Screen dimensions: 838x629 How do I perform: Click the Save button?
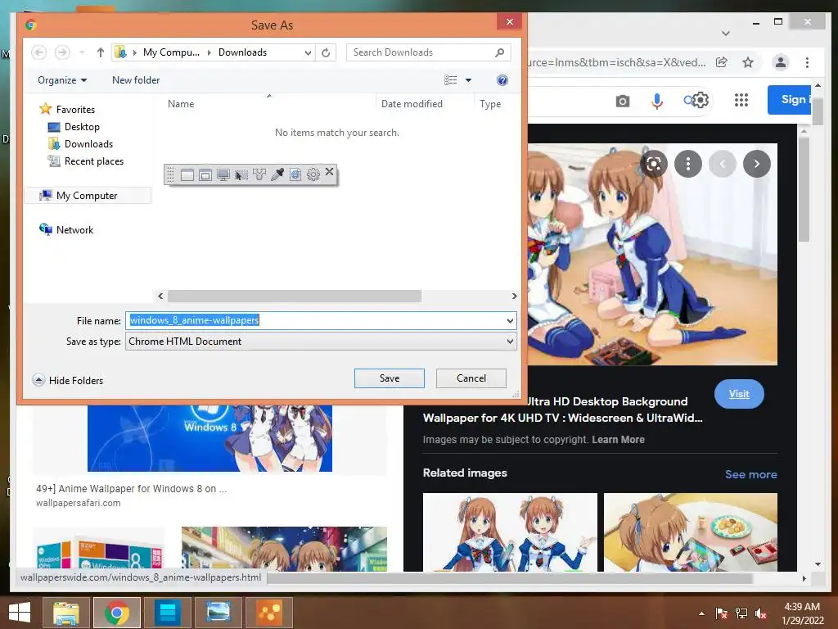point(389,378)
